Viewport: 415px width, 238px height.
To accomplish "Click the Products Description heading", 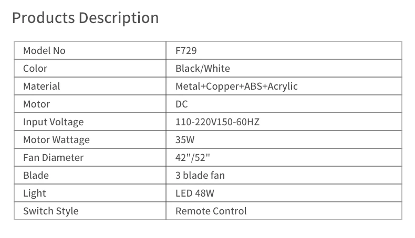I will tap(85, 18).
